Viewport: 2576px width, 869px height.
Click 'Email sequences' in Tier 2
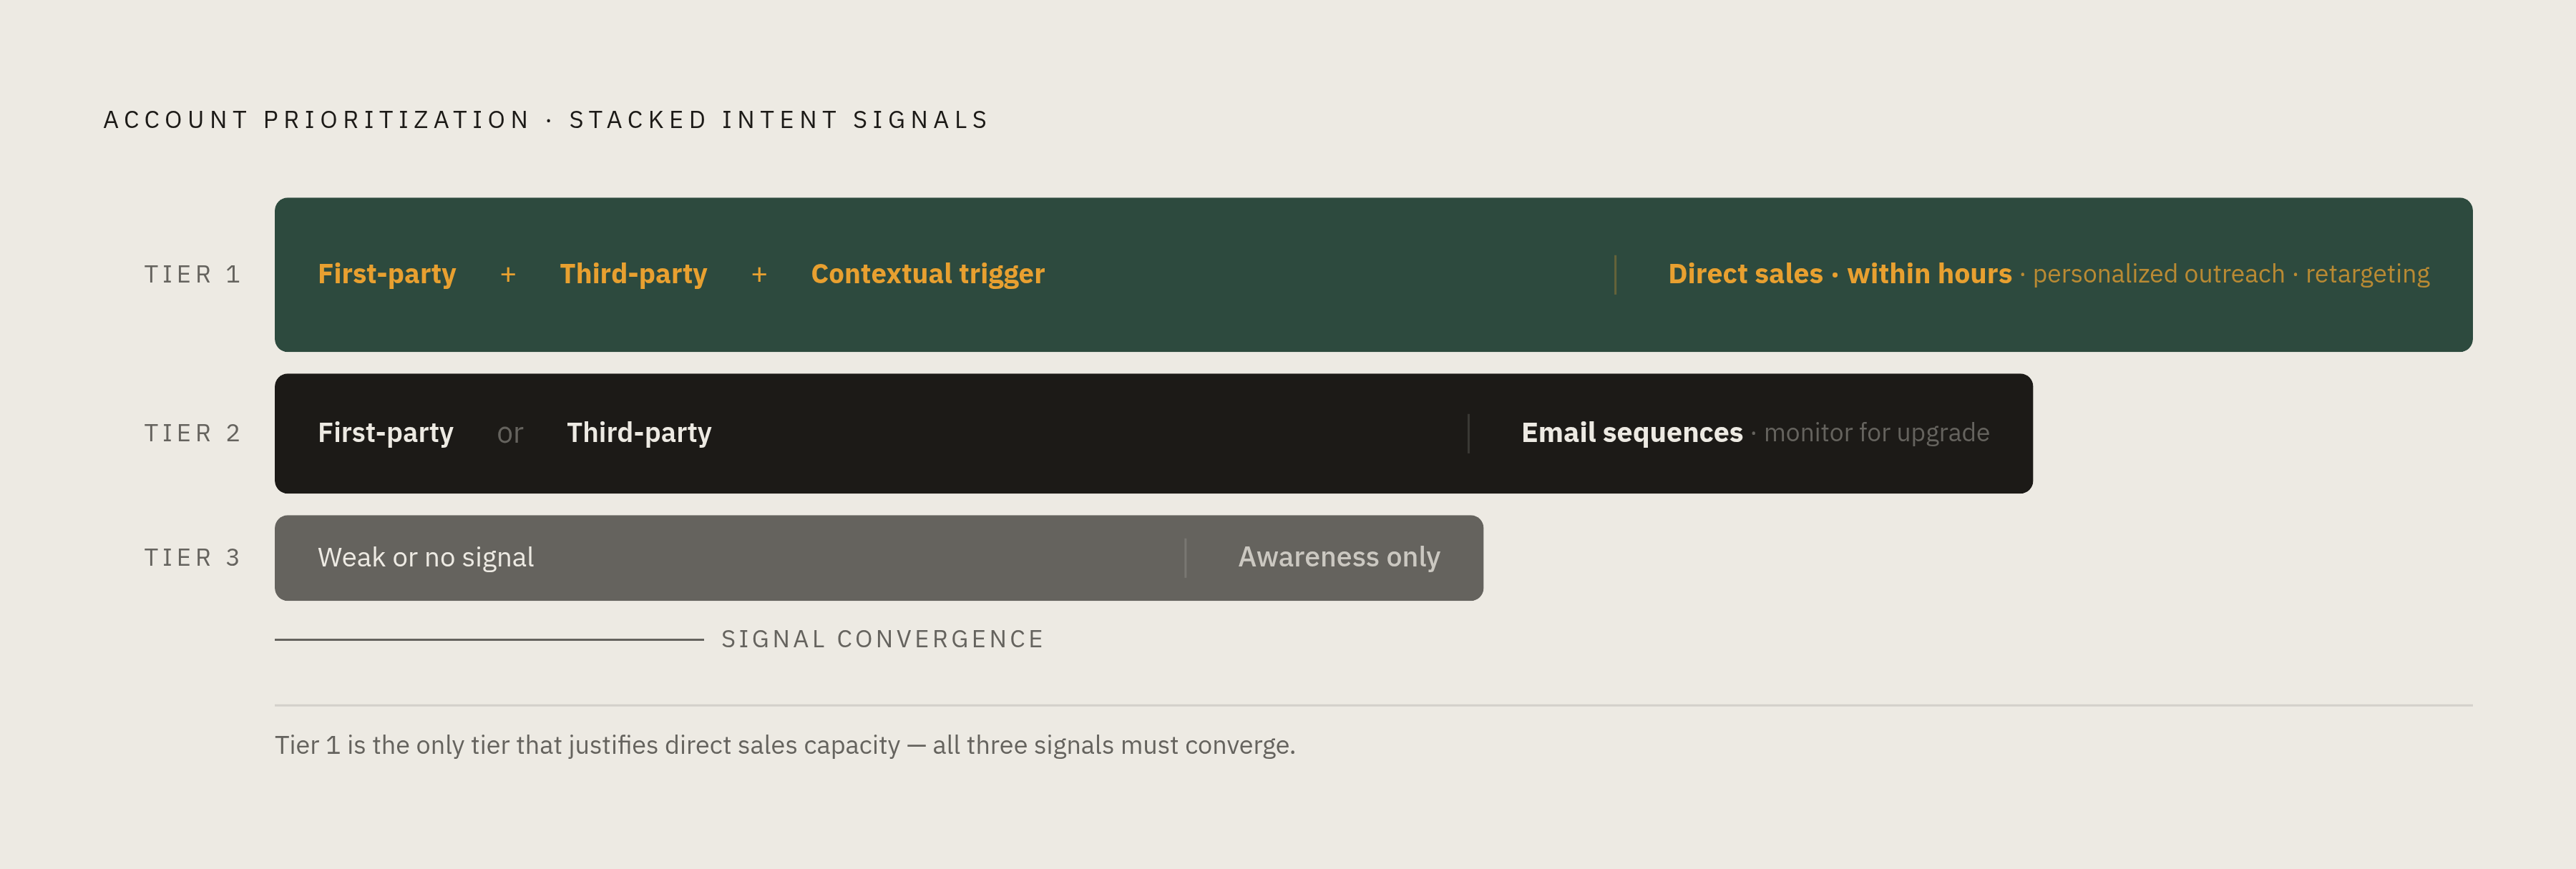point(1631,433)
